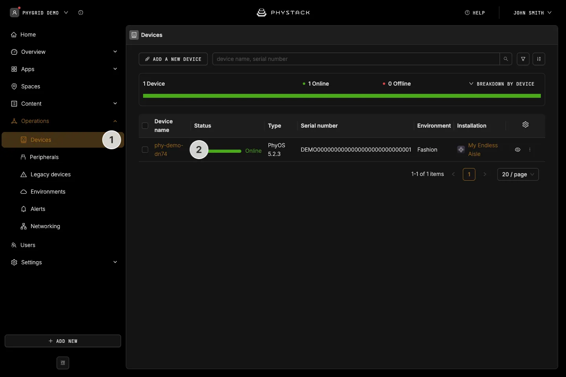Open table column settings gear
Image resolution: width=566 pixels, height=377 pixels.
526,124
